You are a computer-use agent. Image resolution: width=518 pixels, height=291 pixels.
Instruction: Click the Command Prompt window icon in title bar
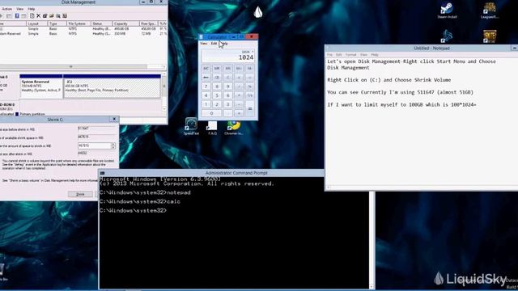tap(103, 173)
